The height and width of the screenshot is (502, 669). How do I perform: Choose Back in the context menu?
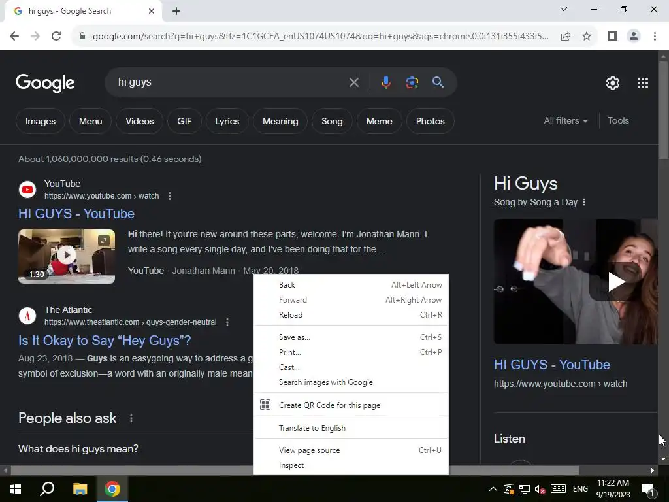[x=351, y=285]
